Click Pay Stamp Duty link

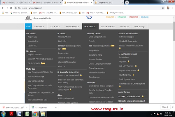coord(125,75)
